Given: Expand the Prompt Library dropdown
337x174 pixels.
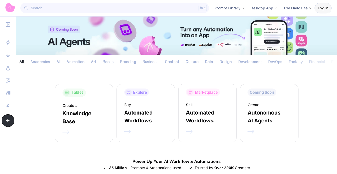Looking at the screenshot, I should (229, 8).
